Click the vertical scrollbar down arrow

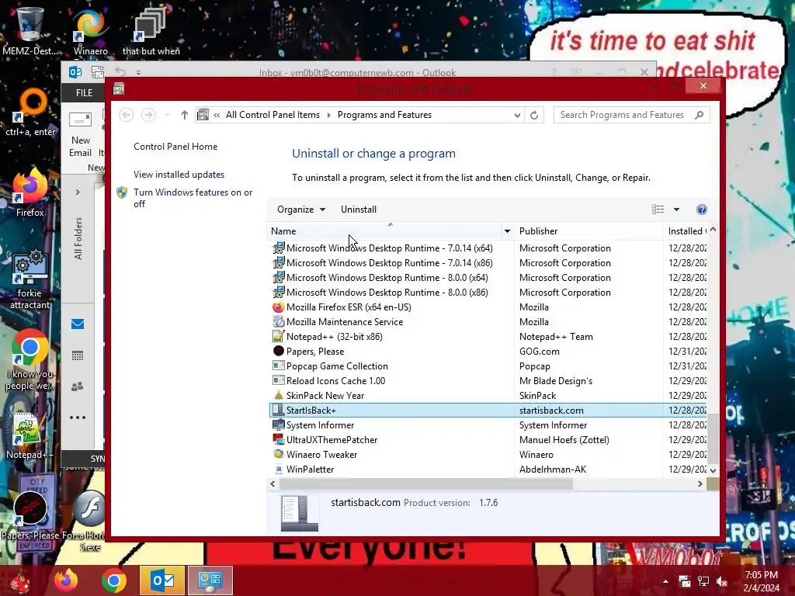tap(713, 470)
